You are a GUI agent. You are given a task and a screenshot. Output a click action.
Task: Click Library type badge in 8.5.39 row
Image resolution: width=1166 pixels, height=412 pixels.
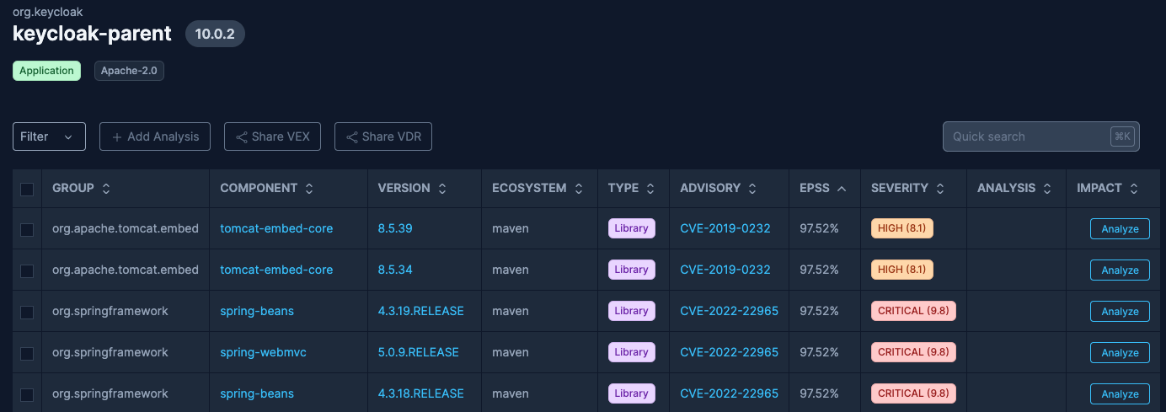631,228
